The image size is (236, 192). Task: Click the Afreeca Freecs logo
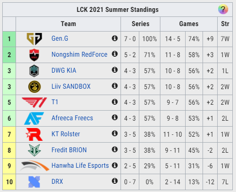click(34, 118)
